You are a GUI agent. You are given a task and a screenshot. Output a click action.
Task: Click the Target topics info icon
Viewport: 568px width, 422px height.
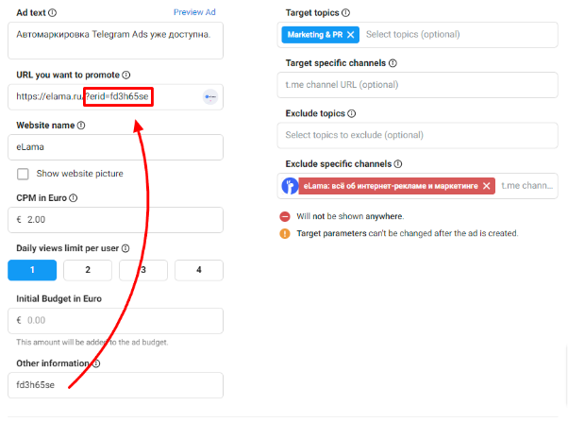tap(346, 13)
